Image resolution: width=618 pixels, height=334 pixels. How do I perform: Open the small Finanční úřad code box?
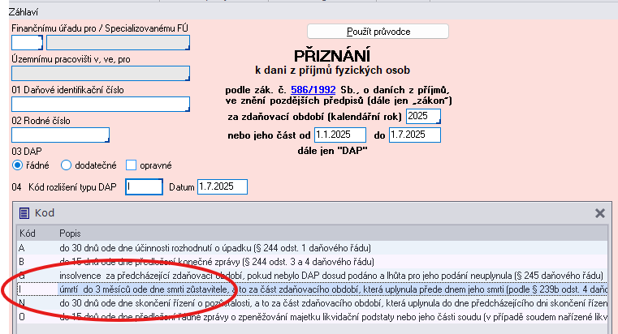click(x=25, y=42)
